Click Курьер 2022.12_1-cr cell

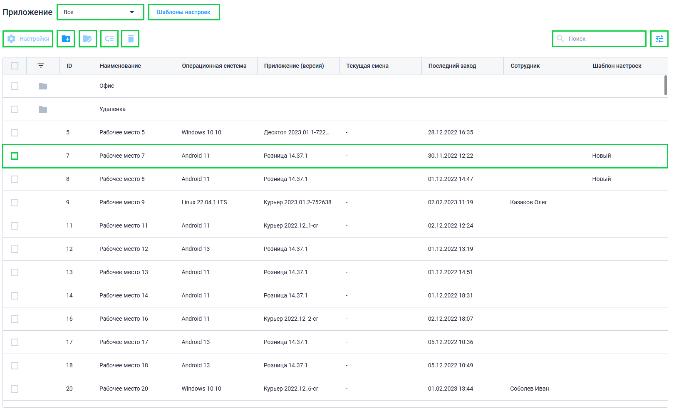coord(291,225)
